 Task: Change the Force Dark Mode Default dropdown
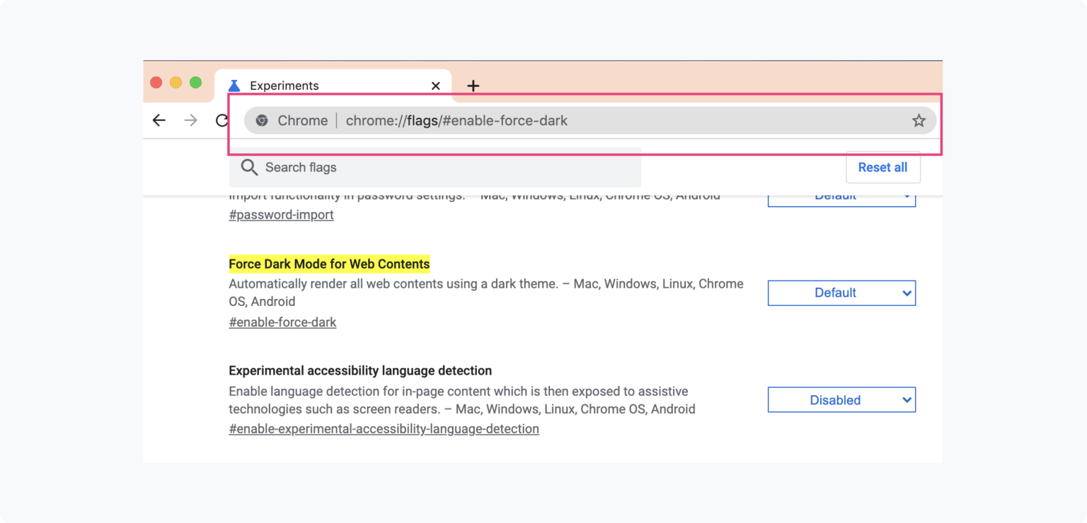(x=841, y=293)
